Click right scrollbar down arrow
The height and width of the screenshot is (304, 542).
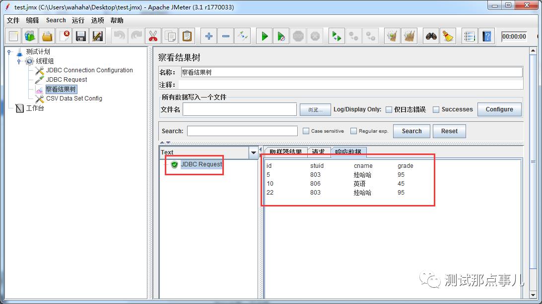[533, 295]
